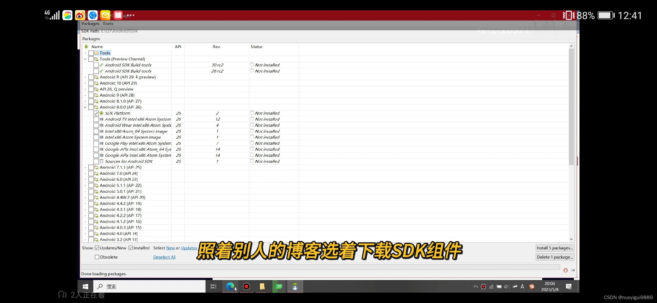Click Delete 1 package button

(x=555, y=257)
